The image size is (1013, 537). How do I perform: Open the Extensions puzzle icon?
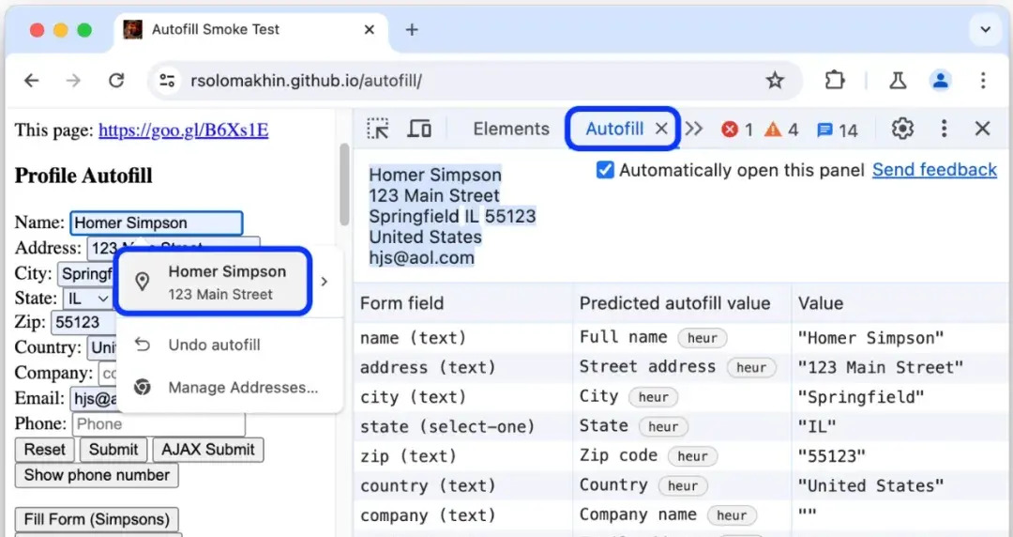coord(835,80)
